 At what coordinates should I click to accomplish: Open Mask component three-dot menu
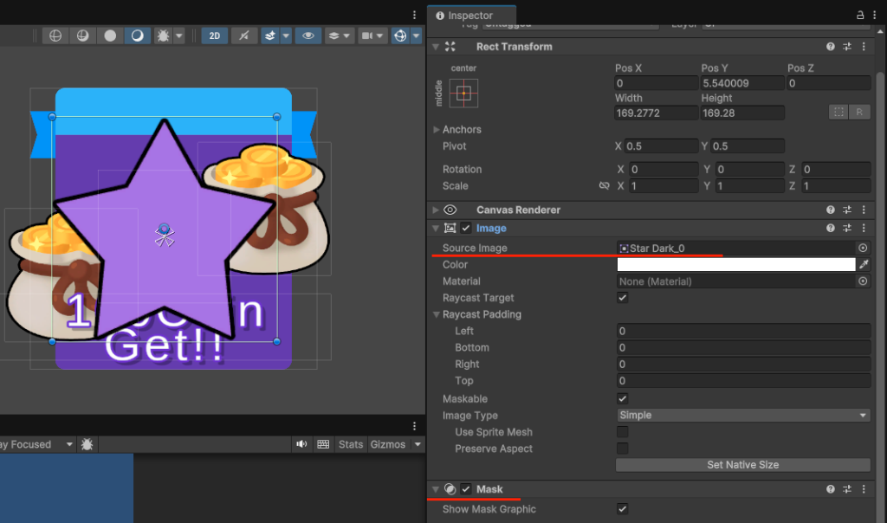pos(864,489)
